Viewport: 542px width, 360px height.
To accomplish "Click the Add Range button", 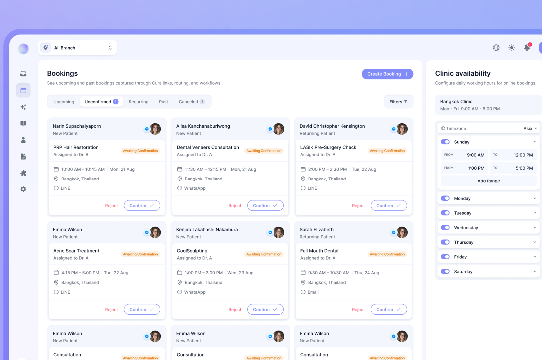I will 489,181.
